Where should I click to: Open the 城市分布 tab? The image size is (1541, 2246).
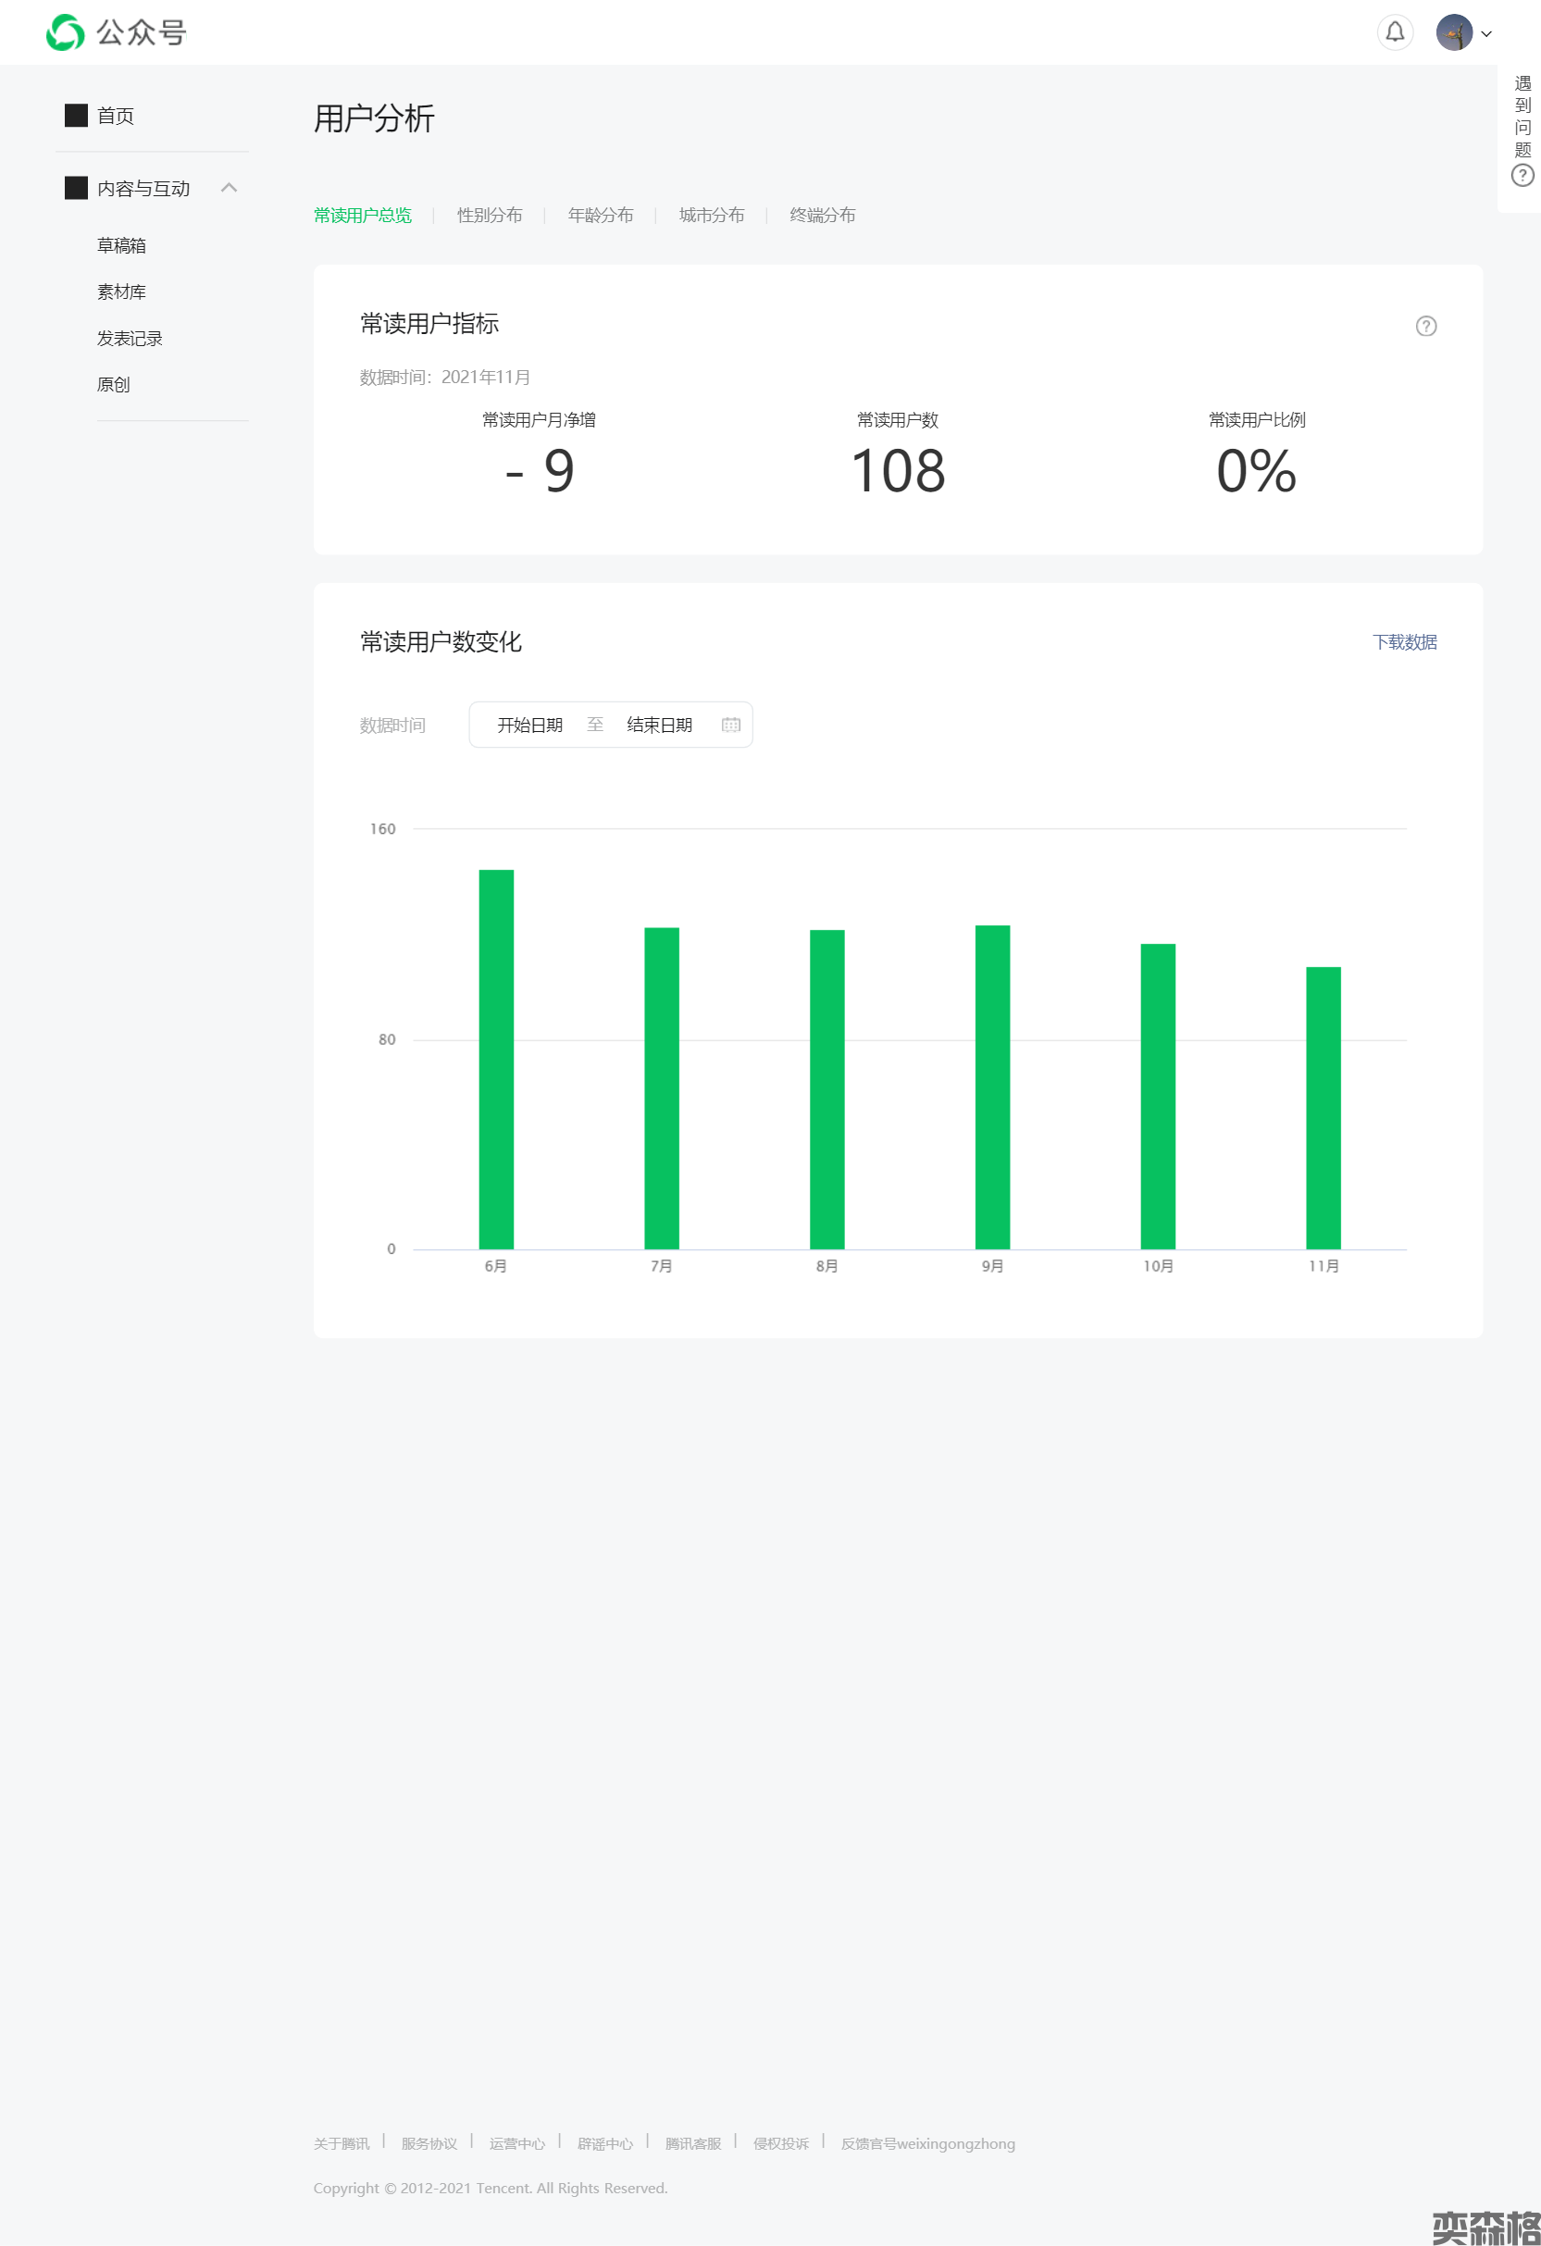point(712,216)
